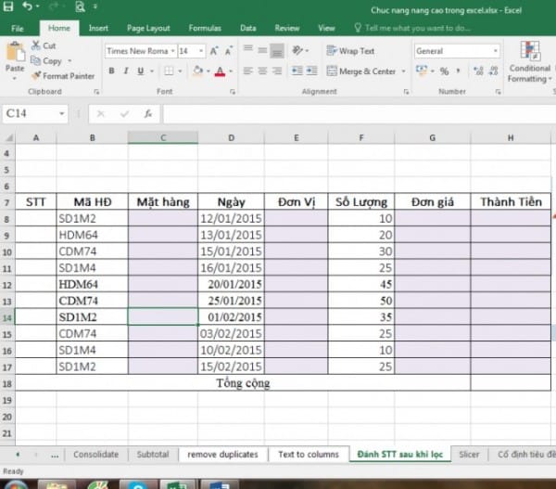Screen dimensions: 556x489
Task: Apply red font color A
Action: pos(220,71)
